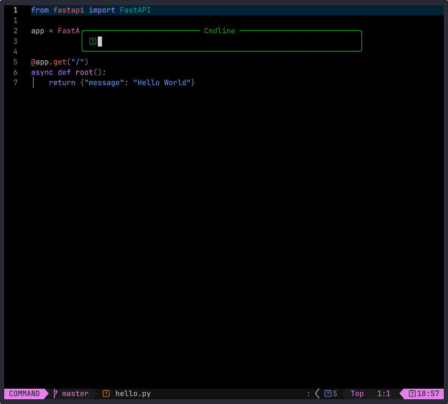
Task: Click the COMMAND mode indicator
Action: coord(24,394)
